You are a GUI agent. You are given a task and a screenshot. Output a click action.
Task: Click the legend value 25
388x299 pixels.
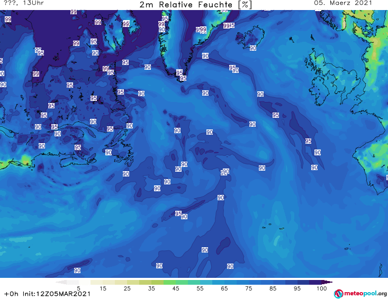[127, 288]
